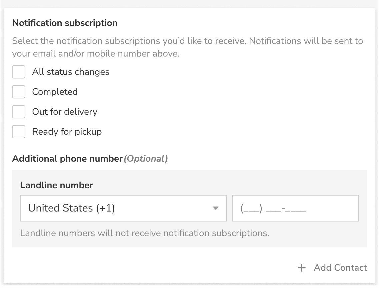Check the Ready for pickup box

click(19, 132)
